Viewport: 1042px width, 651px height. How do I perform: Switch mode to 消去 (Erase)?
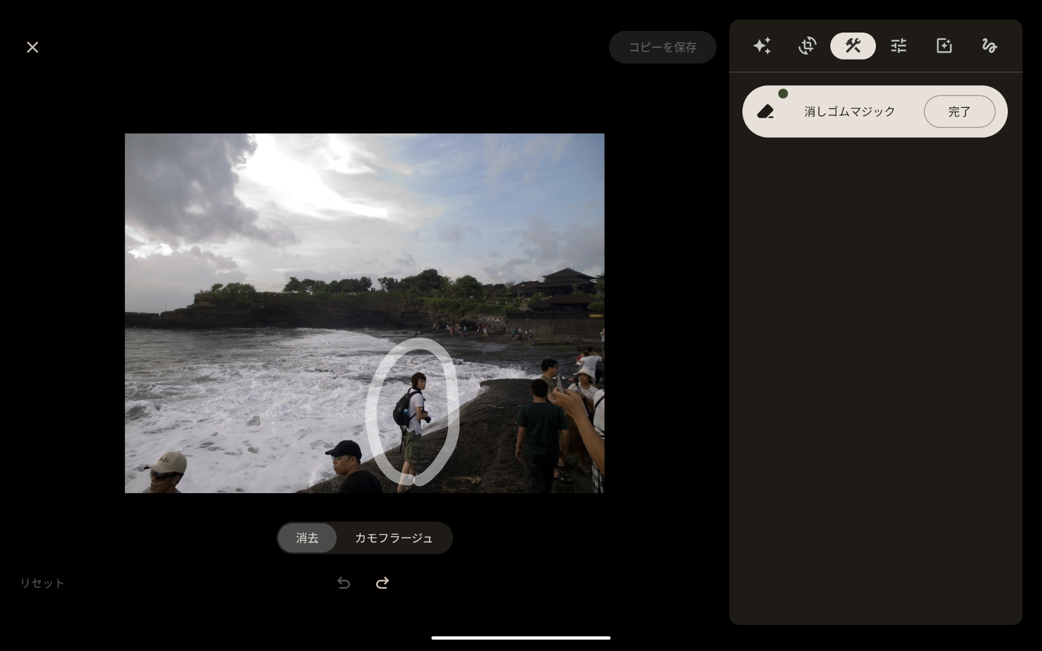[307, 538]
